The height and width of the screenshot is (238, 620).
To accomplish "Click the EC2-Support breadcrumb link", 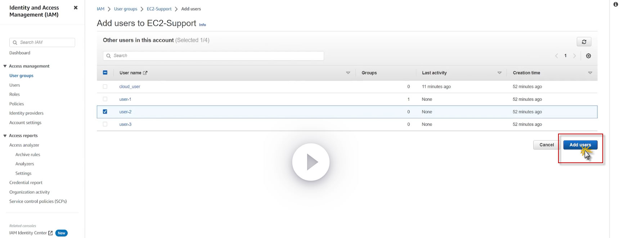I will tap(159, 9).
